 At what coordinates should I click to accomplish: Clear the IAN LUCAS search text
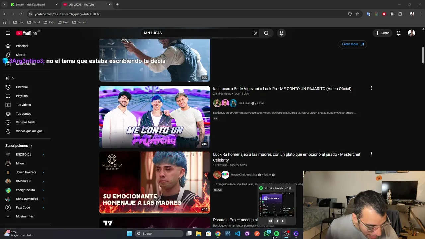(x=256, y=33)
